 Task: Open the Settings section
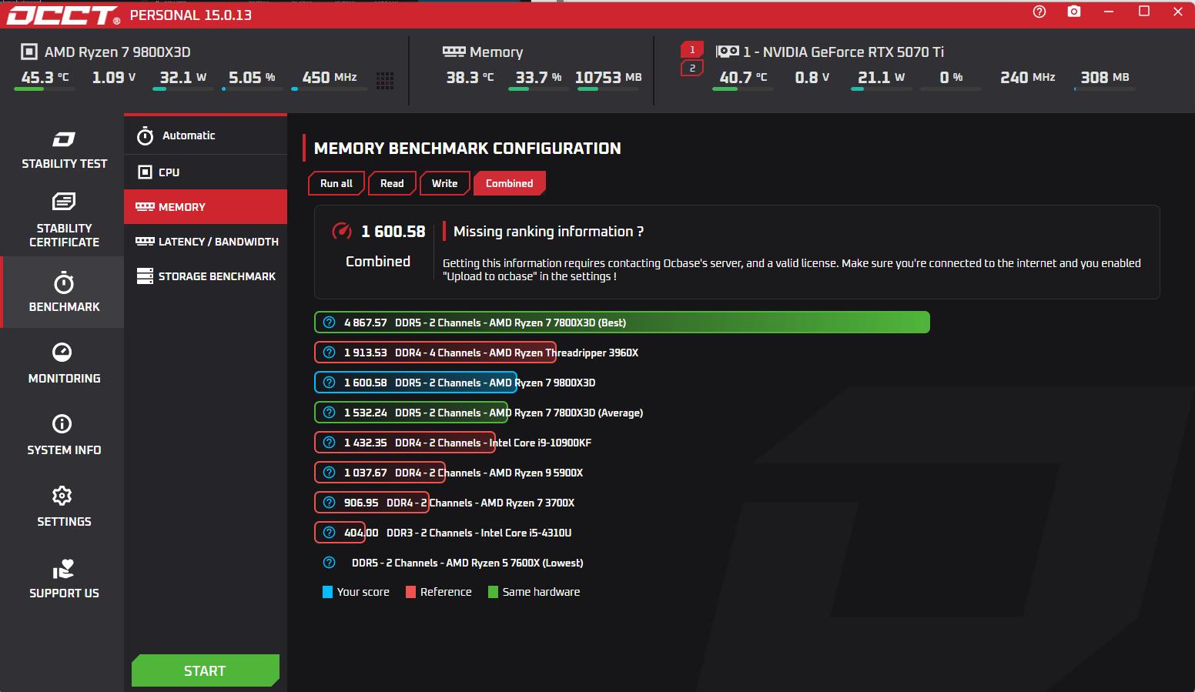click(64, 506)
